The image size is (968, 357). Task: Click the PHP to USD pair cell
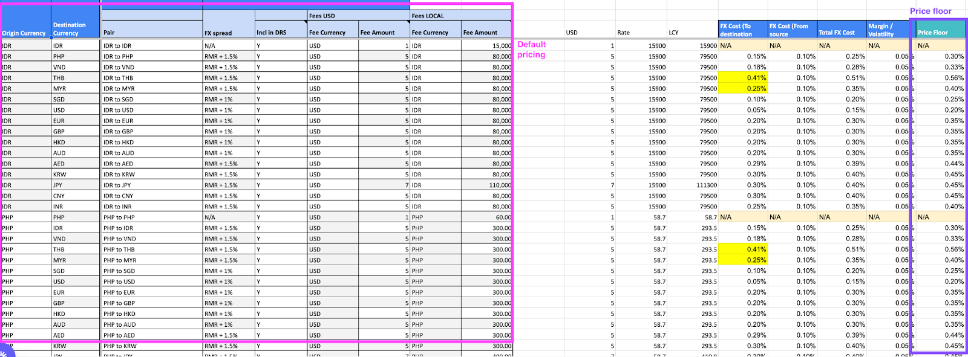(x=152, y=281)
